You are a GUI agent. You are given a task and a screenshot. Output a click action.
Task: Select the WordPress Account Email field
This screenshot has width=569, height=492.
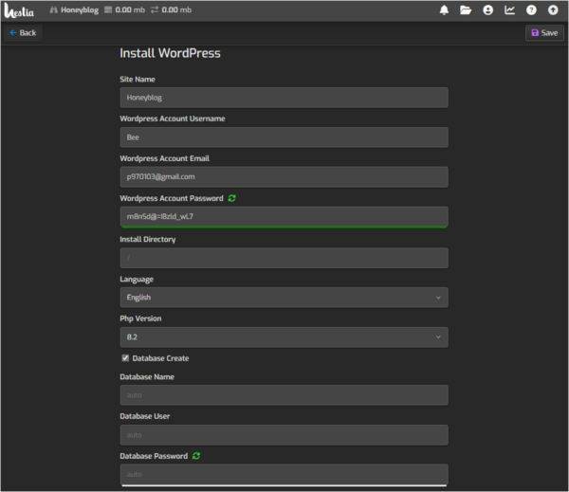click(x=284, y=177)
